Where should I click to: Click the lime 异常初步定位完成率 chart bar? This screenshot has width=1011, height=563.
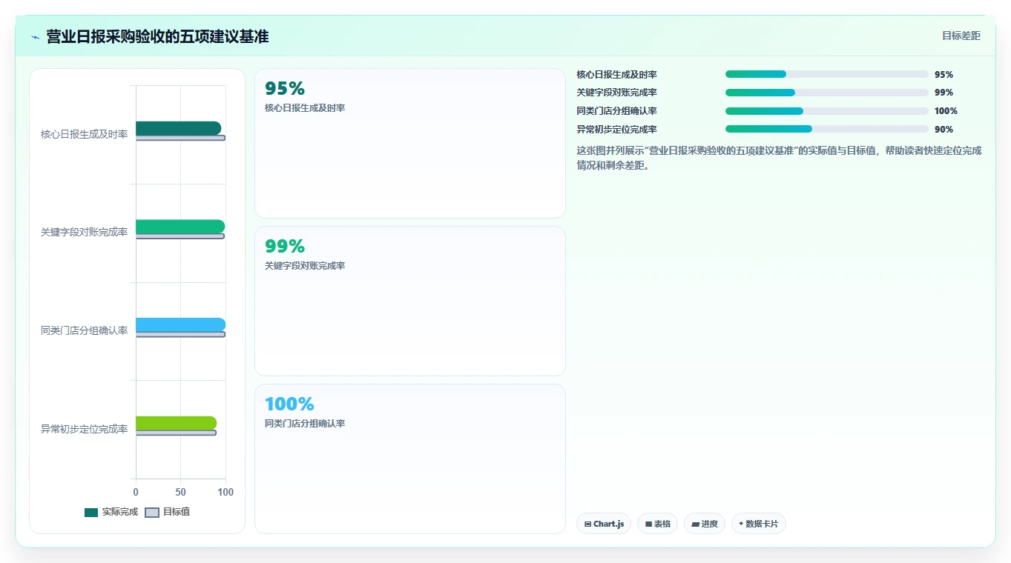pyautogui.click(x=176, y=423)
